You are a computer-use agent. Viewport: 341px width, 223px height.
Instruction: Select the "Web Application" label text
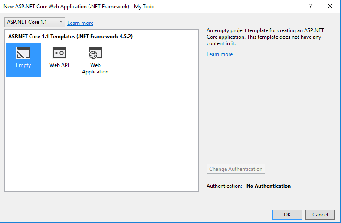pyautogui.click(x=95, y=68)
